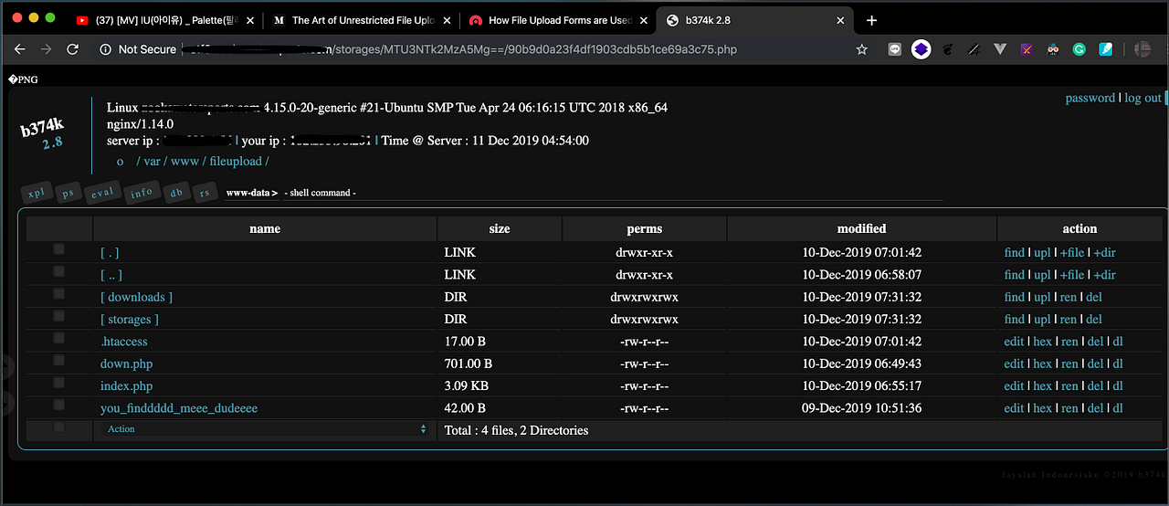Click upl in the downloads row
The height and width of the screenshot is (506, 1169).
(1042, 297)
